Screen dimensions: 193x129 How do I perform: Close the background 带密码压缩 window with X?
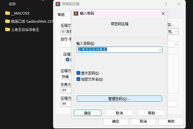[x=178, y=4]
